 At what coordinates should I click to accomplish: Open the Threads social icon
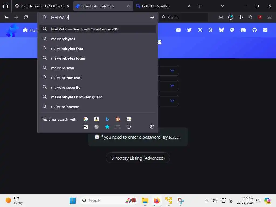[x=211, y=30]
